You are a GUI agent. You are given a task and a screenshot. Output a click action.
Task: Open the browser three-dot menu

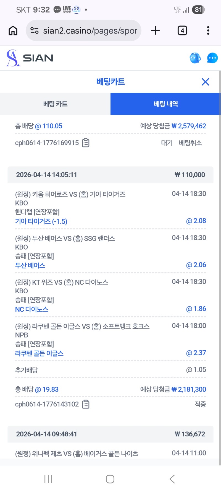pos(208,30)
